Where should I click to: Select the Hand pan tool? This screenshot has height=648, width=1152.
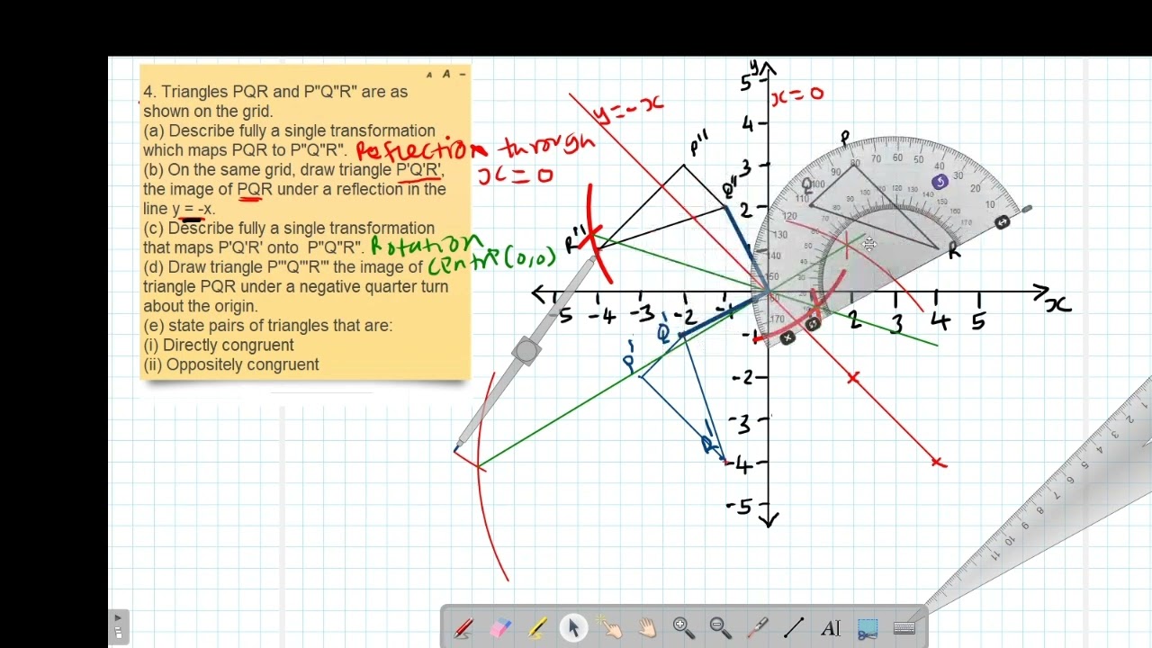(x=647, y=627)
